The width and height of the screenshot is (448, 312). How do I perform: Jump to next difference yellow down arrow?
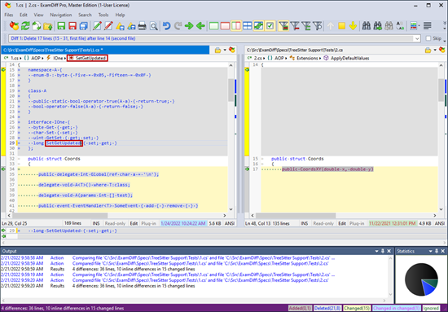(x=353, y=26)
